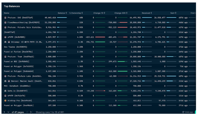Viewport: 197px width, 115px height.
Task: Click the '2min ago' refresh label
Action: (189, 112)
